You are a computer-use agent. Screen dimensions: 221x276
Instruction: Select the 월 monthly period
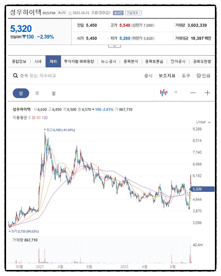pos(54,93)
